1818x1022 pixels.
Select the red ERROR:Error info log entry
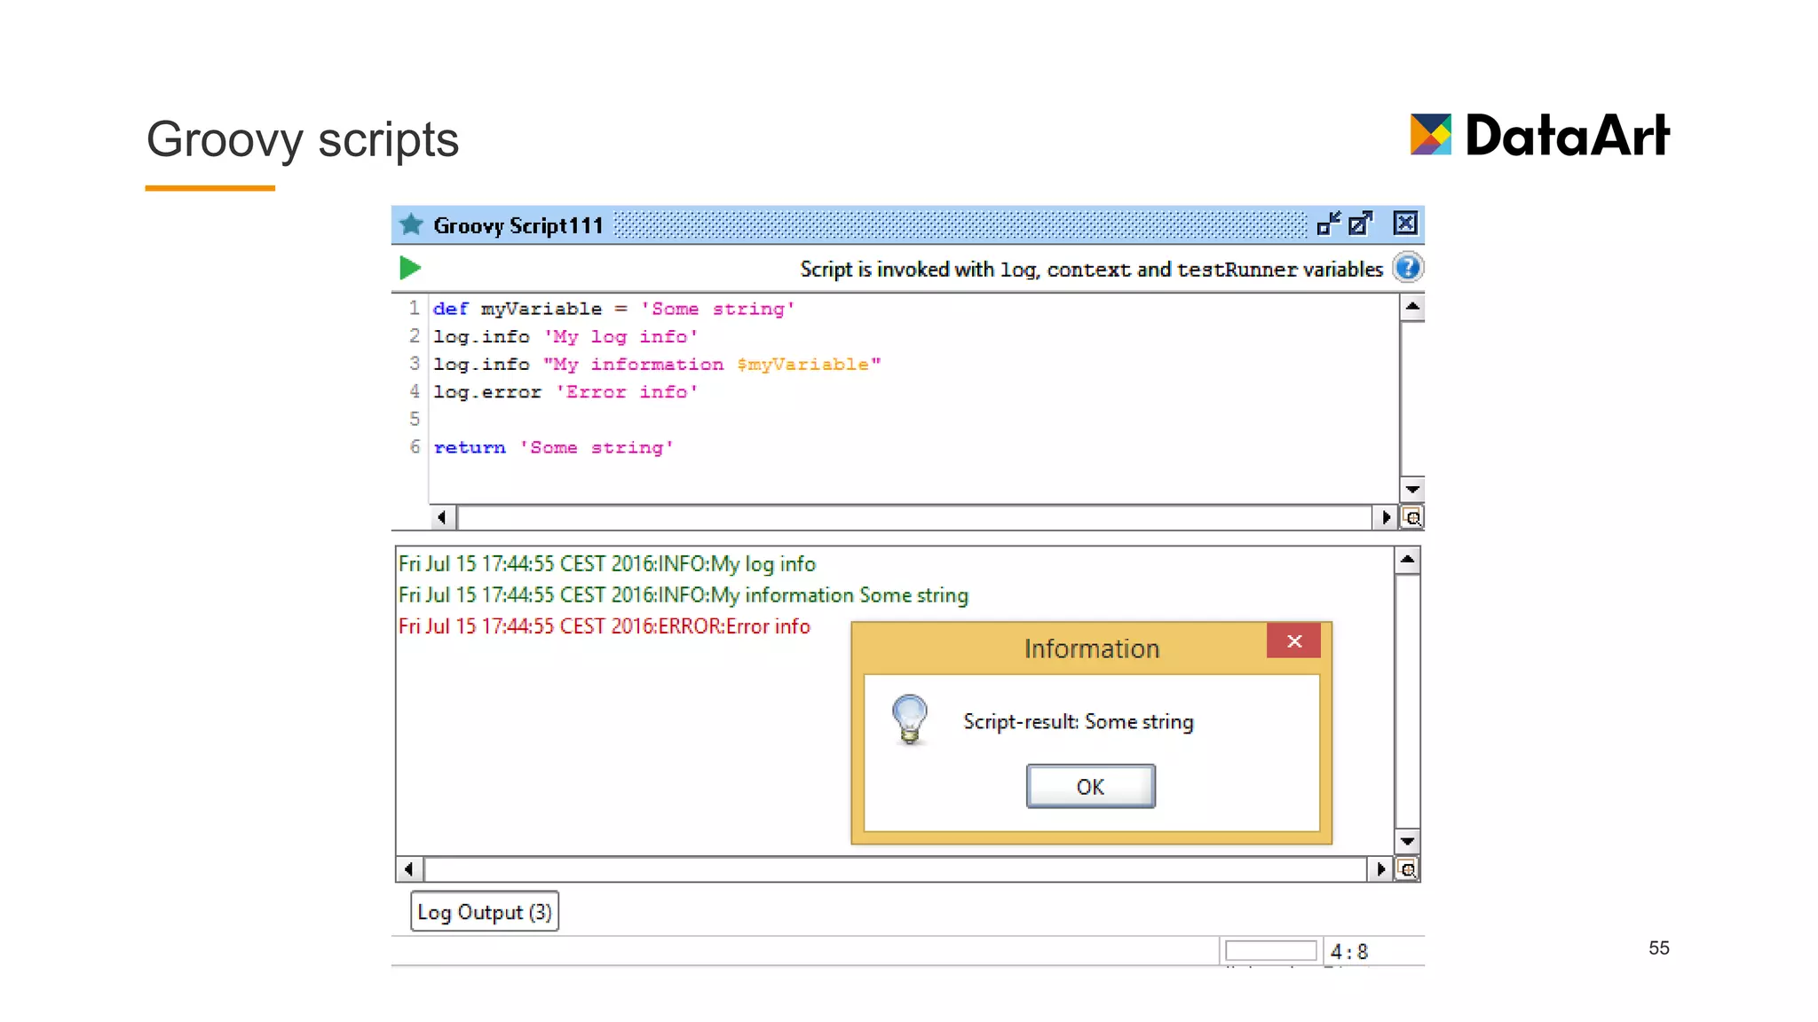pos(605,626)
